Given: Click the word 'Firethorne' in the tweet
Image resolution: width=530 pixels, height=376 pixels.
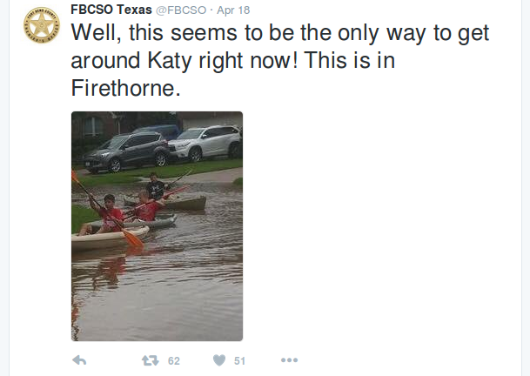Looking at the screenshot, I should tap(125, 89).
